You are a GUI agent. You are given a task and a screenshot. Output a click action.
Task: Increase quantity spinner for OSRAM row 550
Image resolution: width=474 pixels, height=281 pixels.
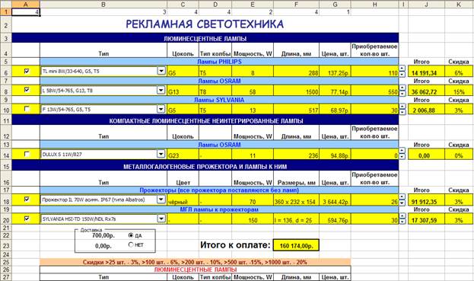402,88
